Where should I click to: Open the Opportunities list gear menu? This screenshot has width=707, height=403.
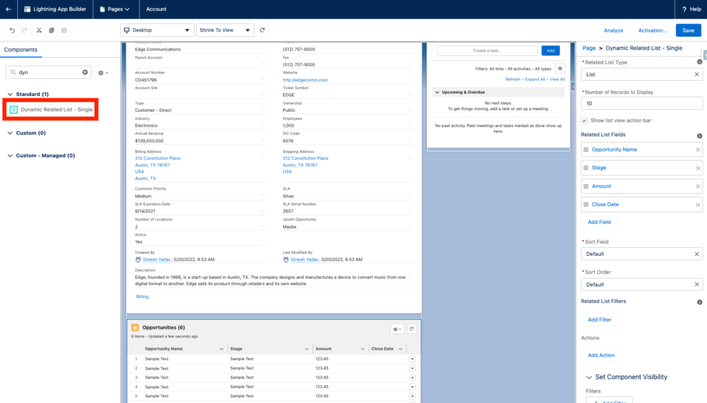397,329
